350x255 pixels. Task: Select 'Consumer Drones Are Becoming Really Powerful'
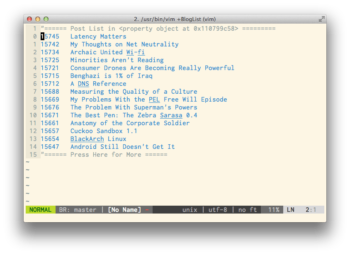tap(152, 68)
